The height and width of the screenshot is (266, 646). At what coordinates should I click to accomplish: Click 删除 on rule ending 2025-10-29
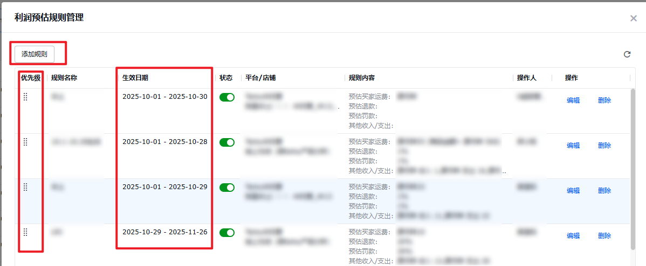pyautogui.click(x=604, y=191)
